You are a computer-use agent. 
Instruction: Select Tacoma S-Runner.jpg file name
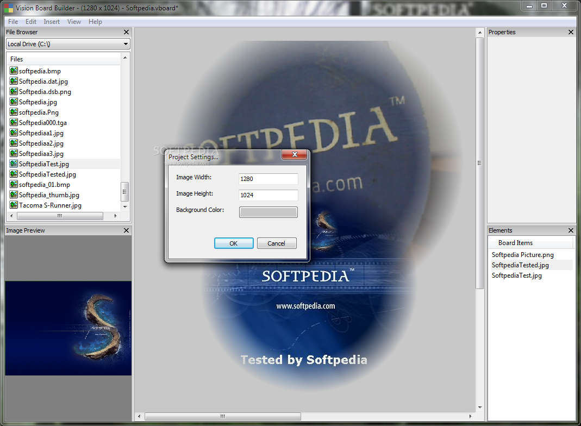pos(51,205)
